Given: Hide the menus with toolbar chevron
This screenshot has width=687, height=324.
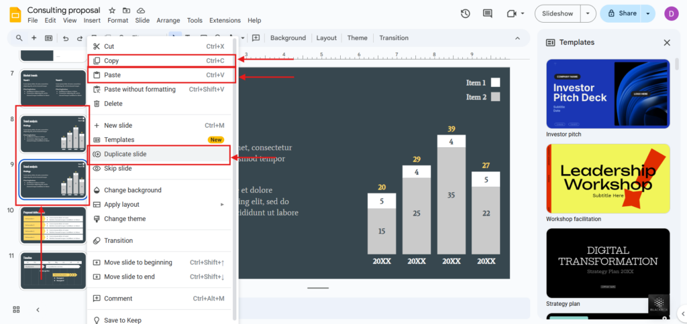Looking at the screenshot, I should [517, 38].
